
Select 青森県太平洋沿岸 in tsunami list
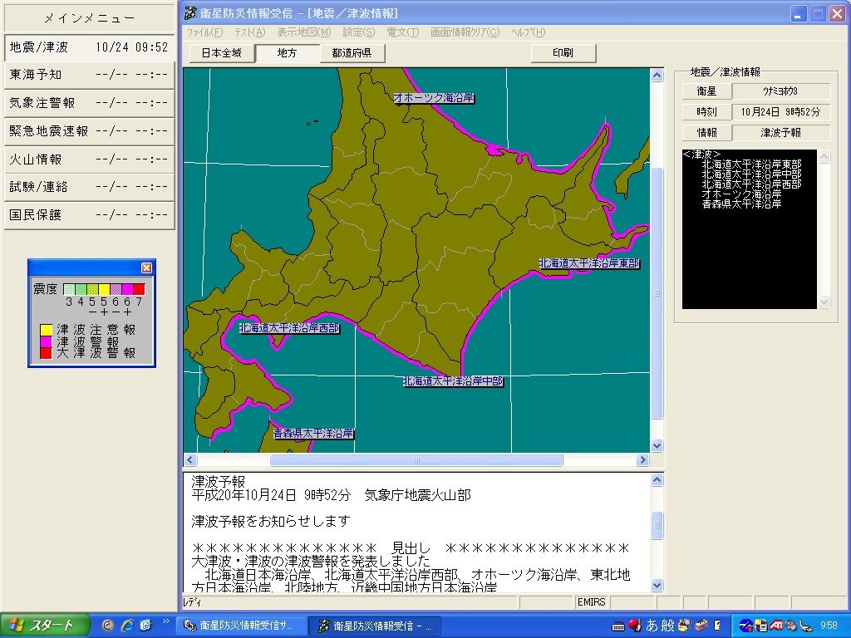741,204
